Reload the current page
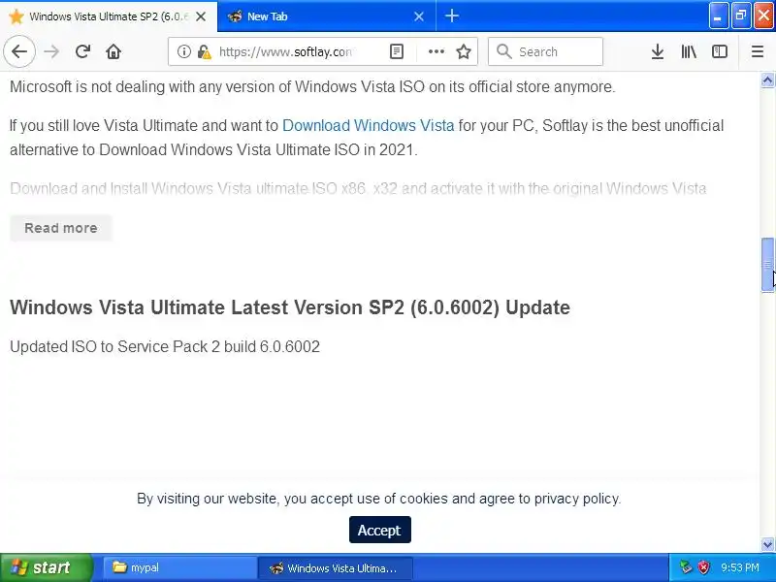This screenshot has width=776, height=582. [82, 51]
